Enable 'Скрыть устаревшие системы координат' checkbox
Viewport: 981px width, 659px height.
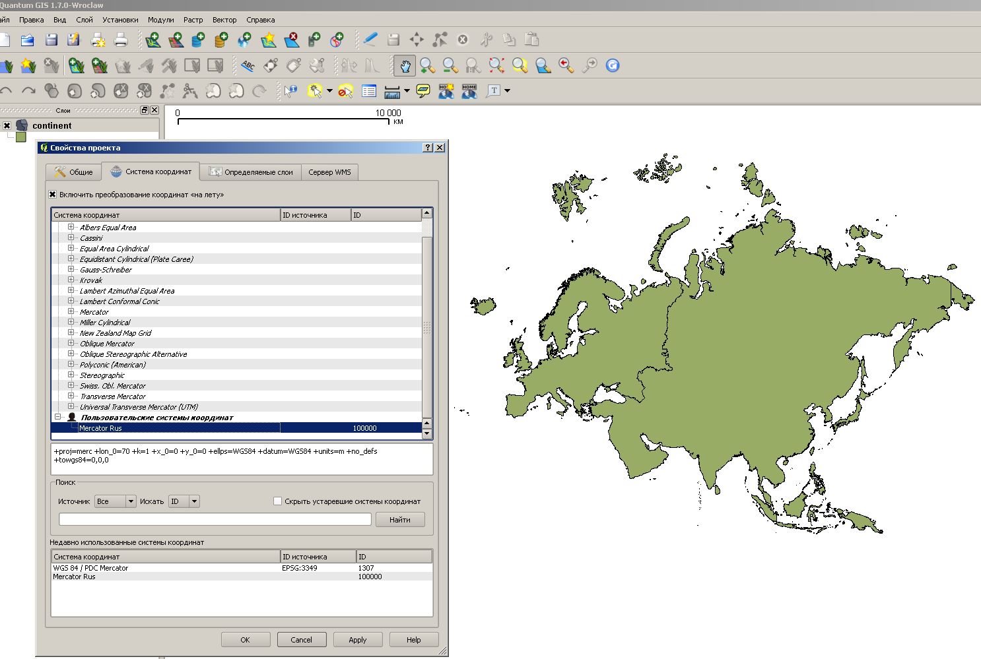click(x=277, y=501)
